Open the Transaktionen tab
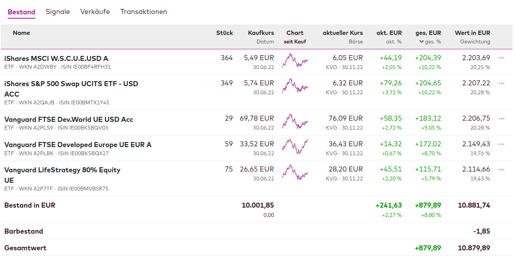Screen dimensions: 516x267 144,12
